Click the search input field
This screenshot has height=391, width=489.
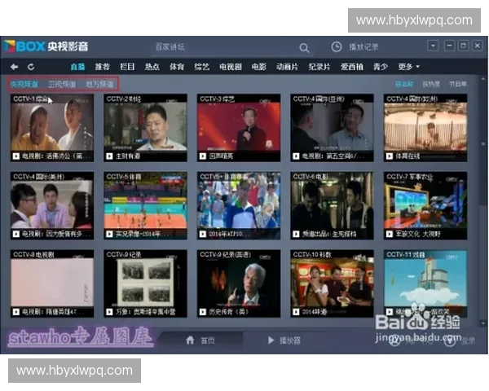point(220,48)
